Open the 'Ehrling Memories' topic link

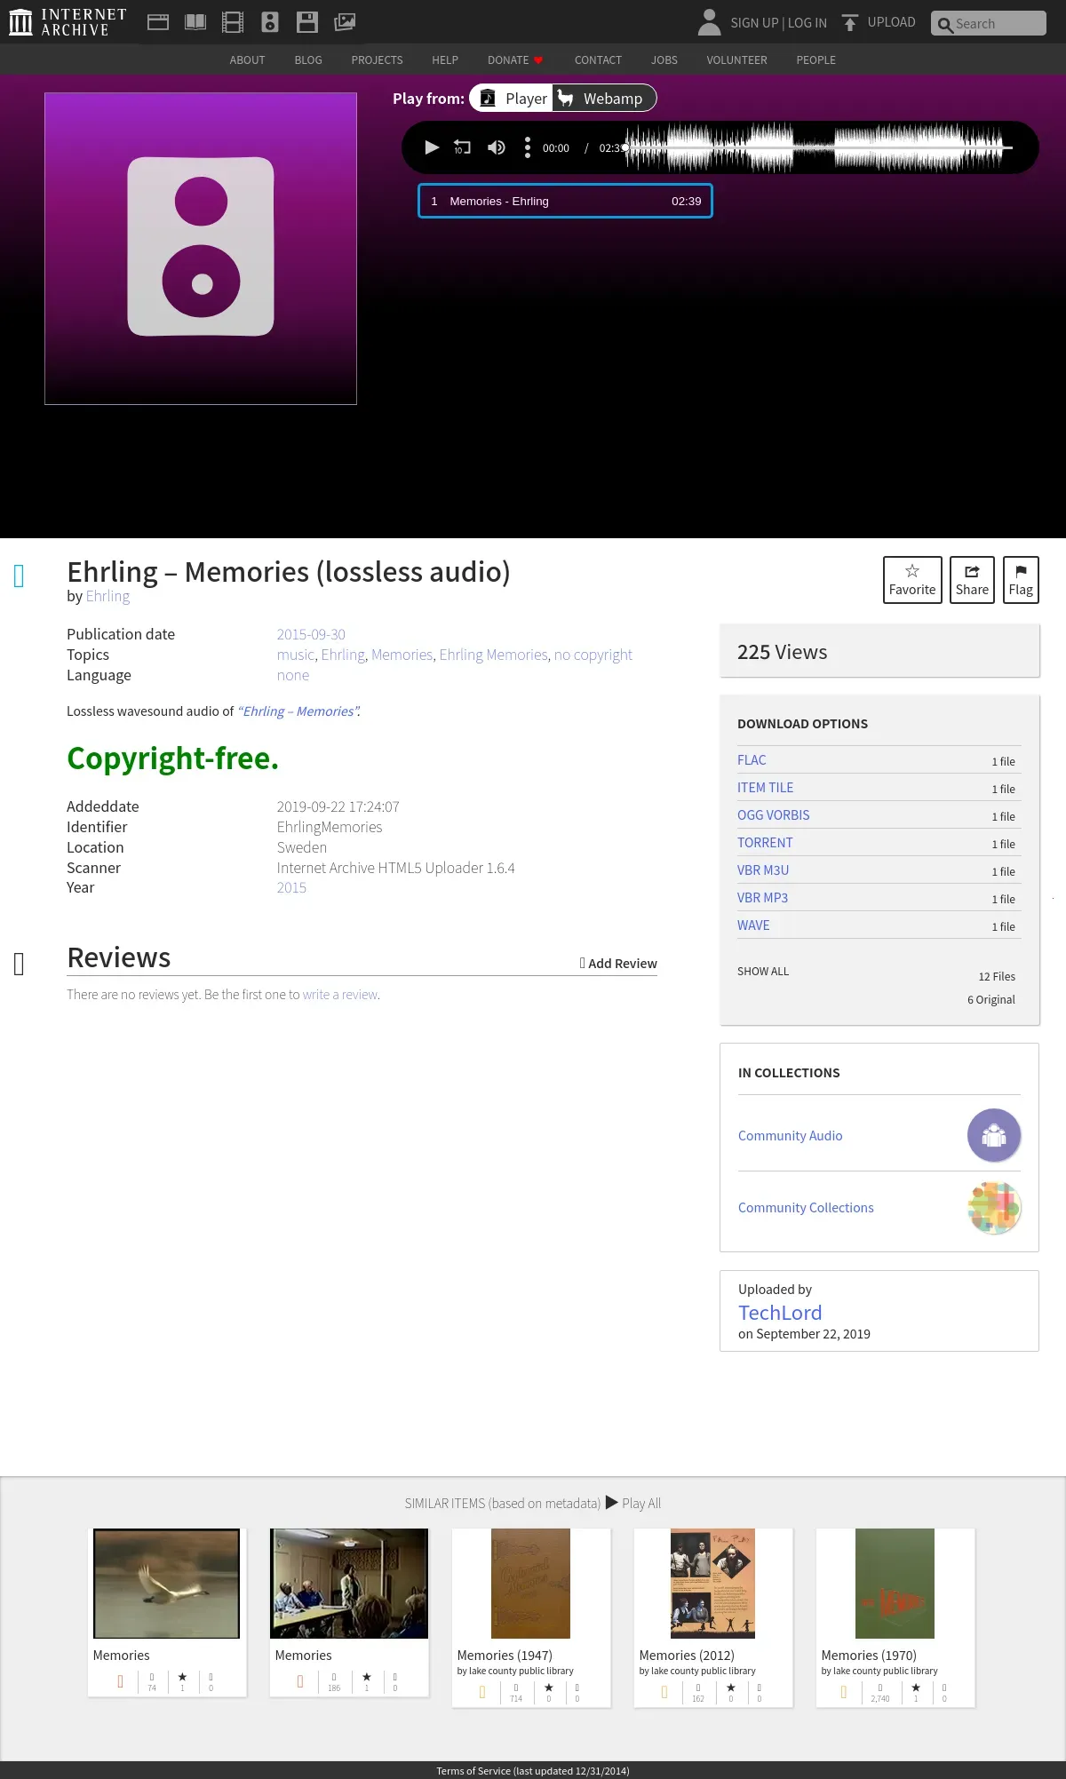point(493,655)
